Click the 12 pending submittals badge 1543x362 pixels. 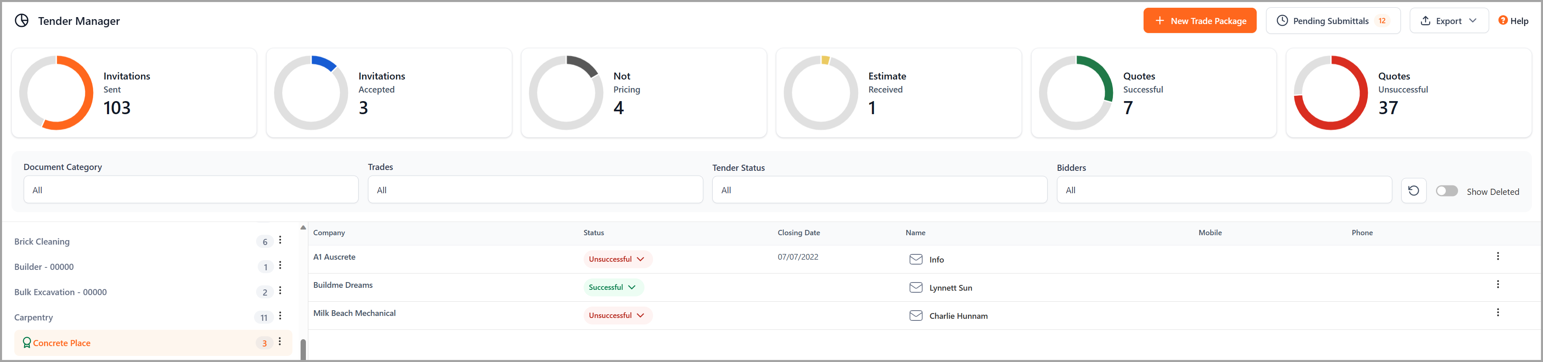(x=1382, y=21)
